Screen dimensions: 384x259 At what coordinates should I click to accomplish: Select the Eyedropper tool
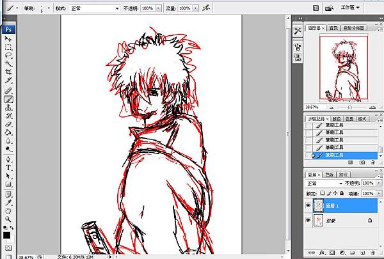[8, 203]
